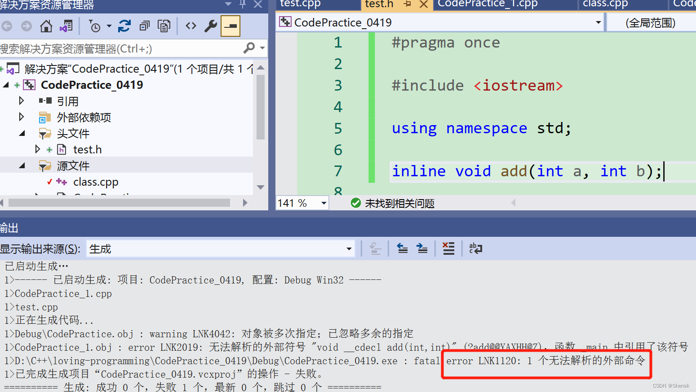The height and width of the screenshot is (392, 696).
Task: Select class.cpp in source files
Action: (96, 182)
